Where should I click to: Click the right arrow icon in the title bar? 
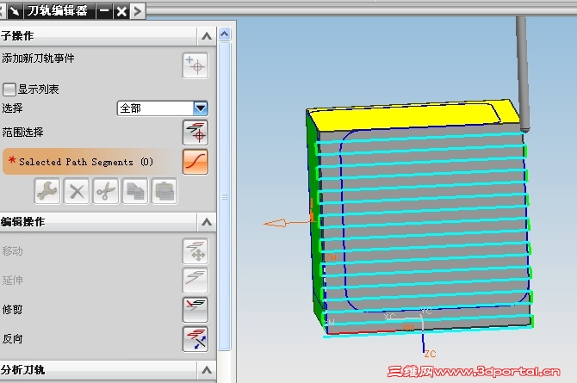point(138,11)
